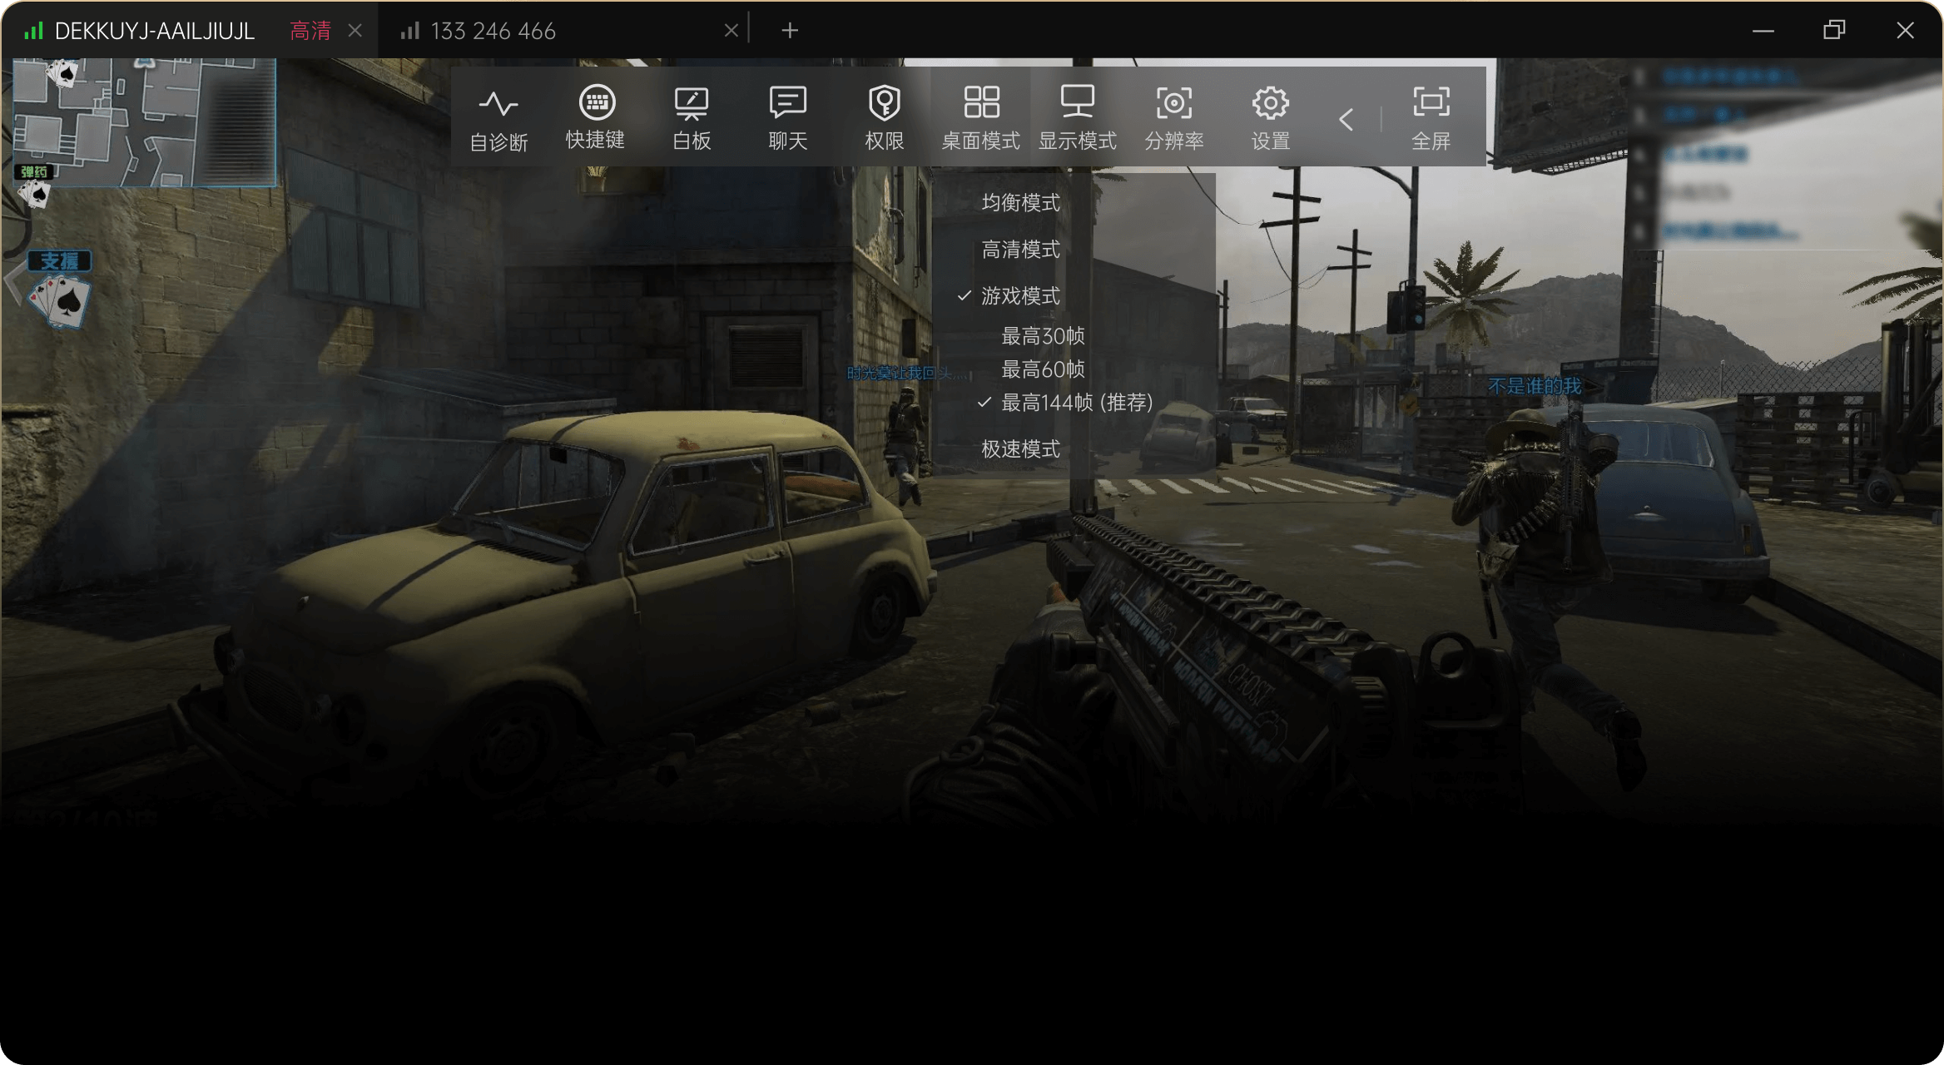Click the game minimap
1944x1065 pixels.
click(x=143, y=121)
